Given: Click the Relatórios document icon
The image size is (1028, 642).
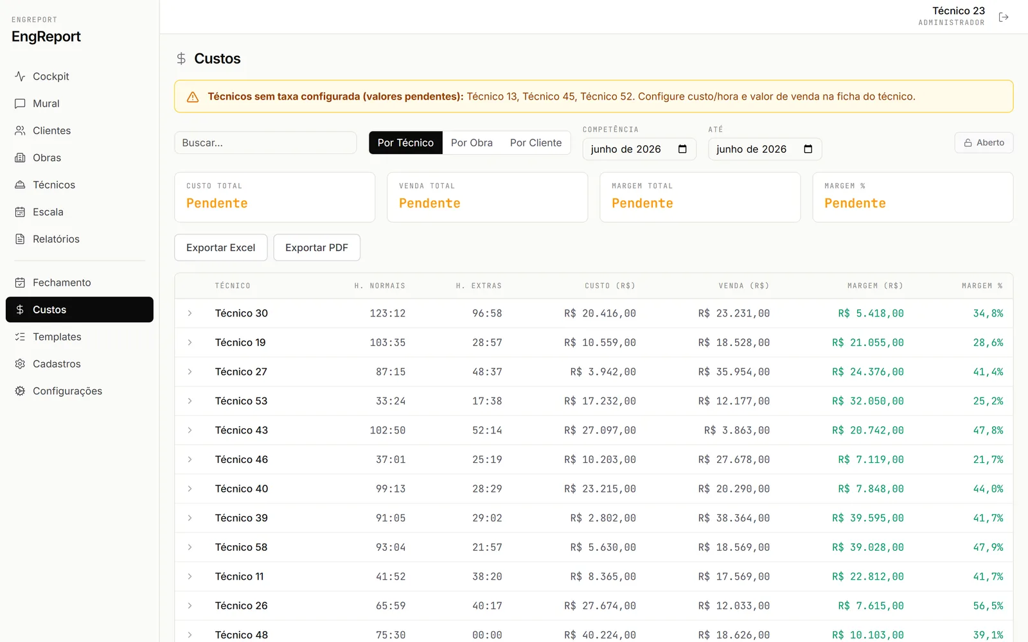Looking at the screenshot, I should 20,239.
